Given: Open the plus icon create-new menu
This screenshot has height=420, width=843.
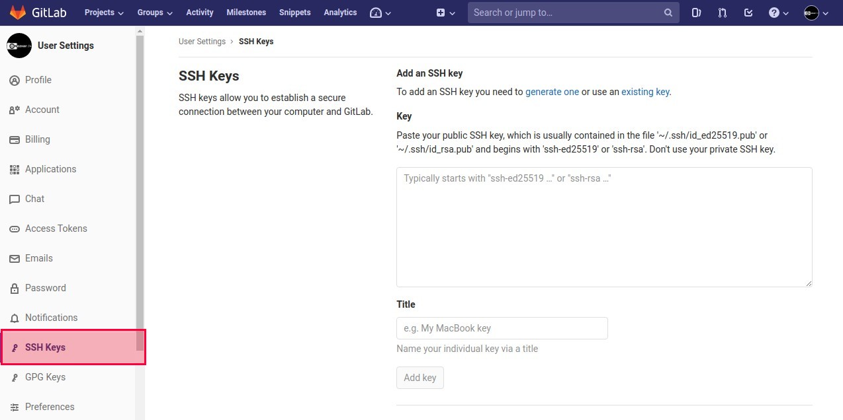Looking at the screenshot, I should tap(441, 13).
